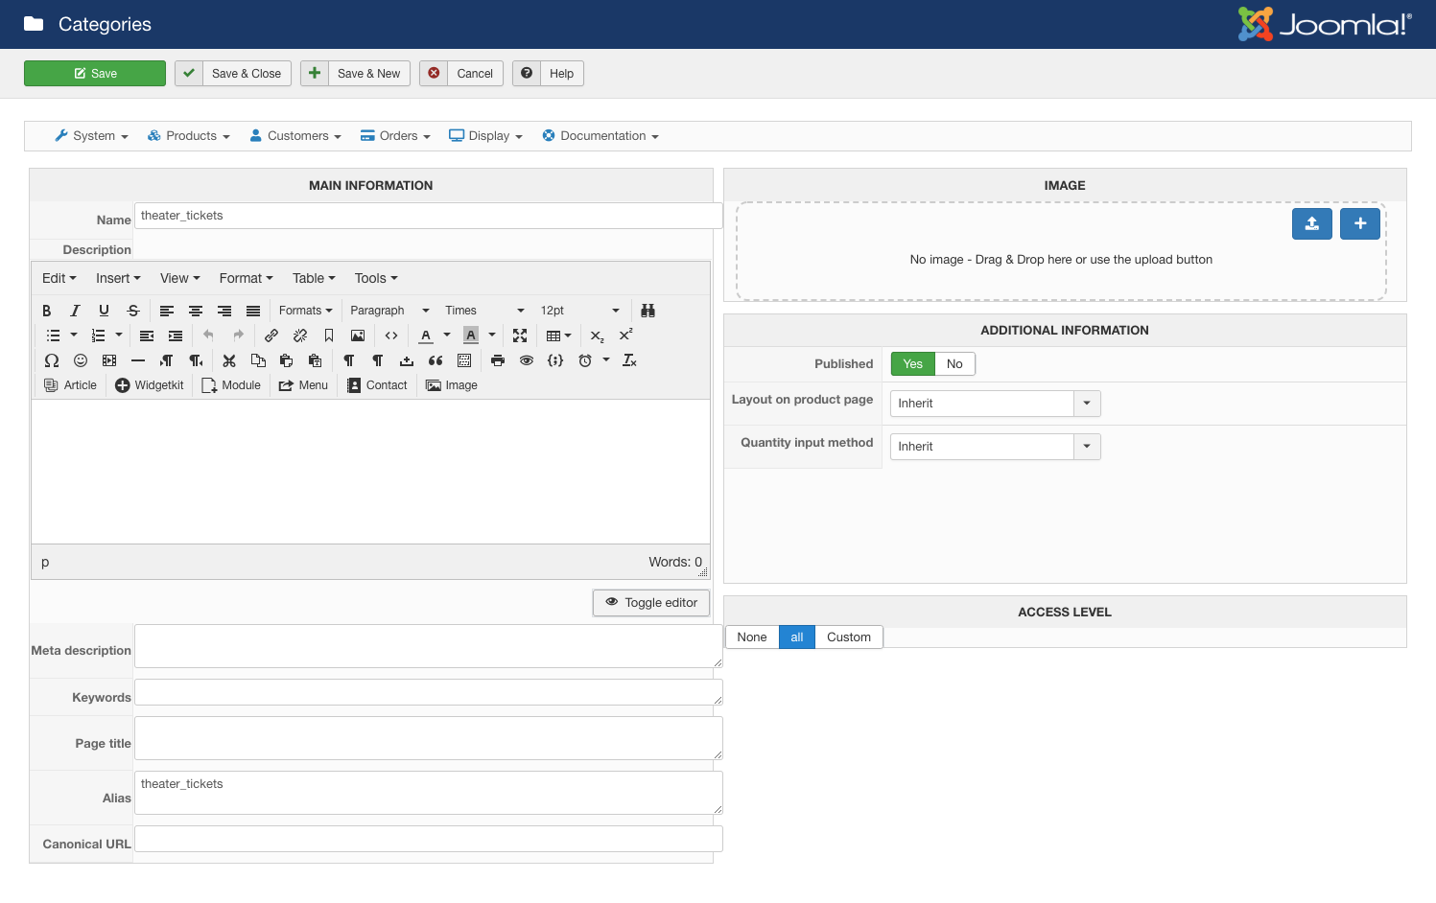Select the None access level
Viewport: 1436px width, 903px height.
[x=752, y=637]
